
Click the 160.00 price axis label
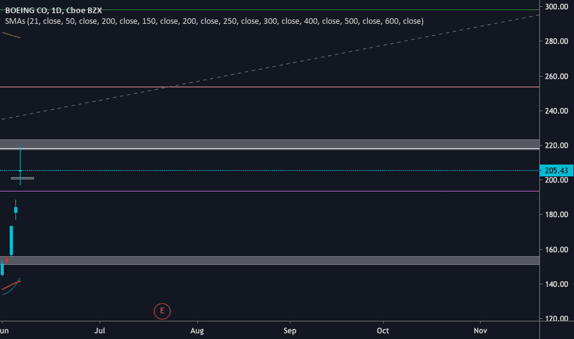(x=556, y=250)
